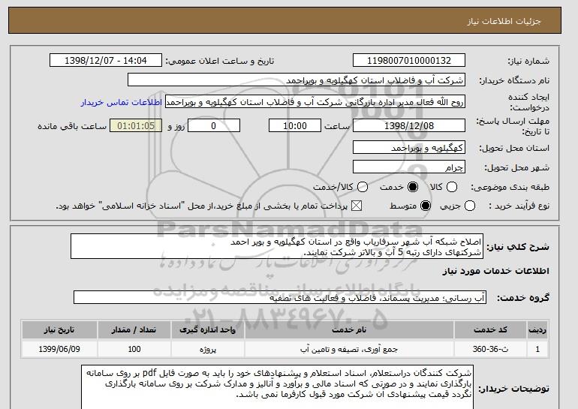Click the days remaining field showing 0
Viewport: 578px width, 409px height.
coord(214,125)
